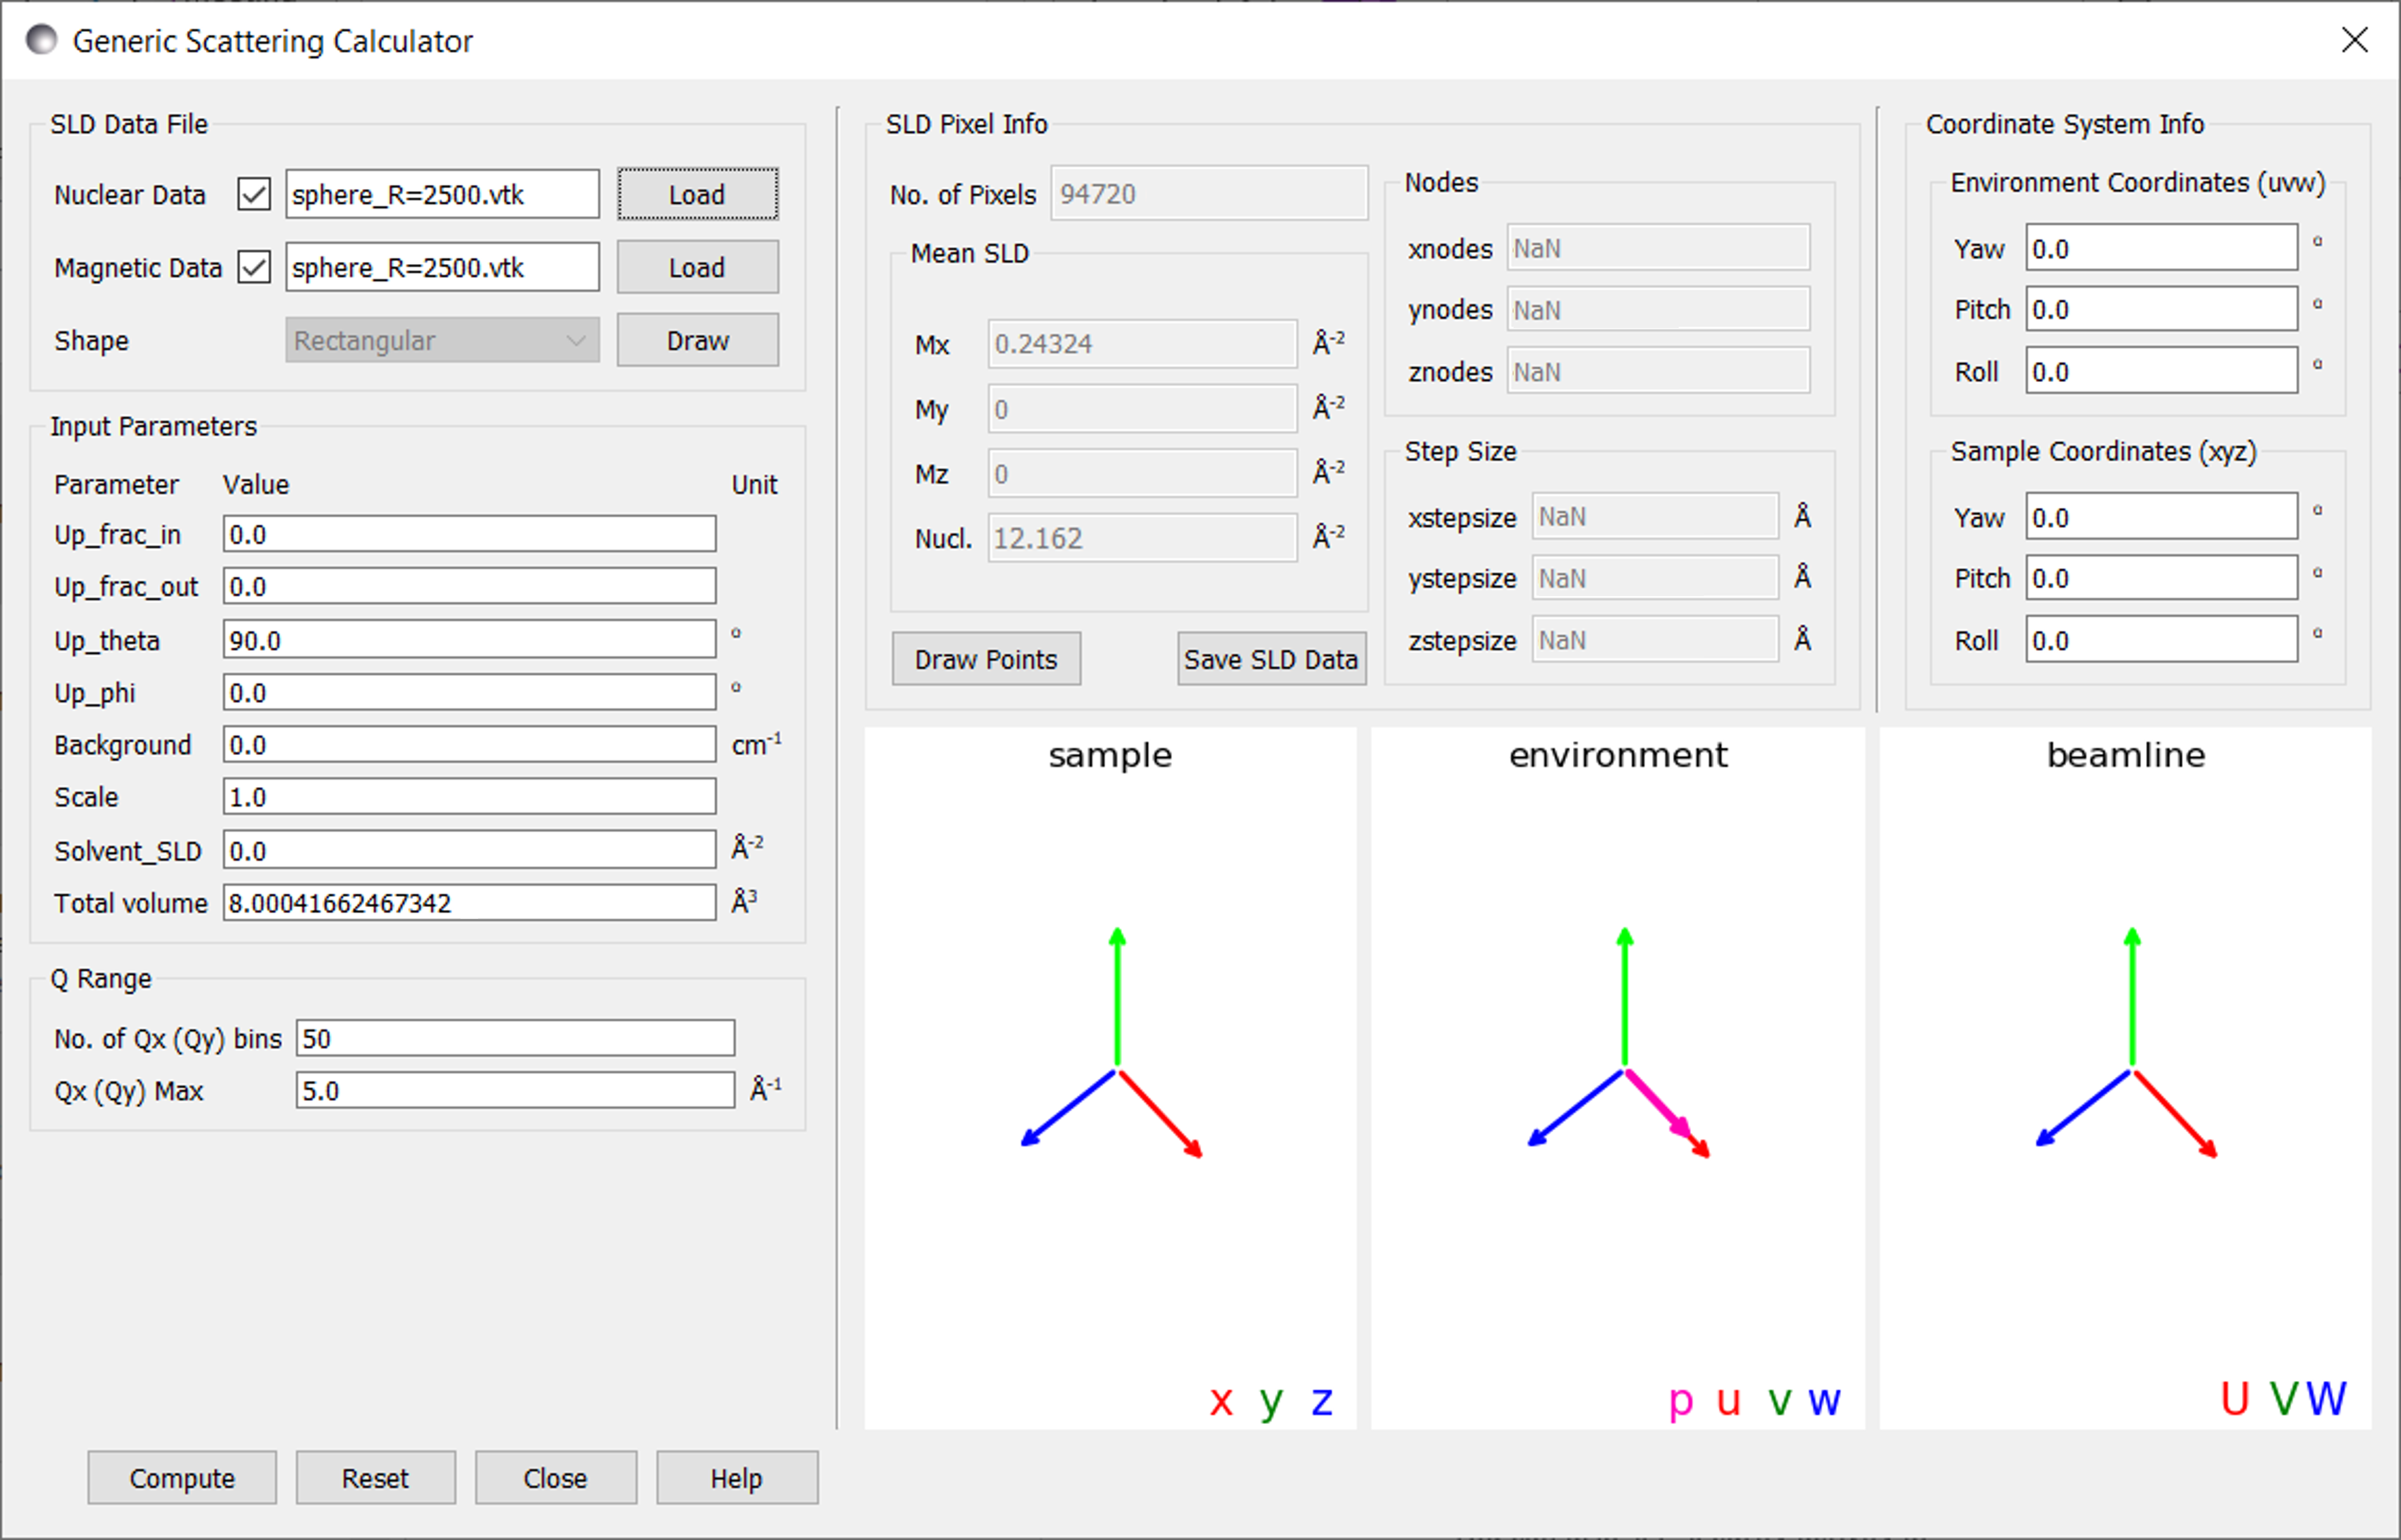Edit the Scale parameter value
Screen dimensions: 2401x1540
pyautogui.click(x=468, y=796)
